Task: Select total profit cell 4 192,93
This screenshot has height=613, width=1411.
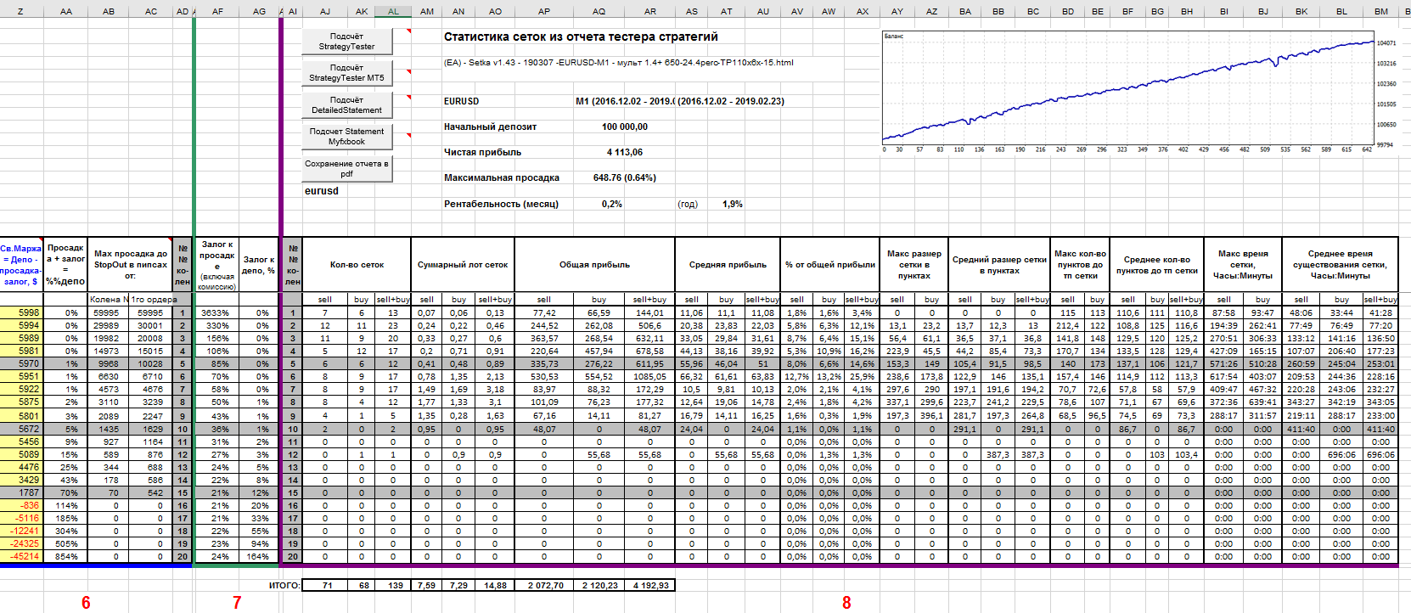Action: 650,585
